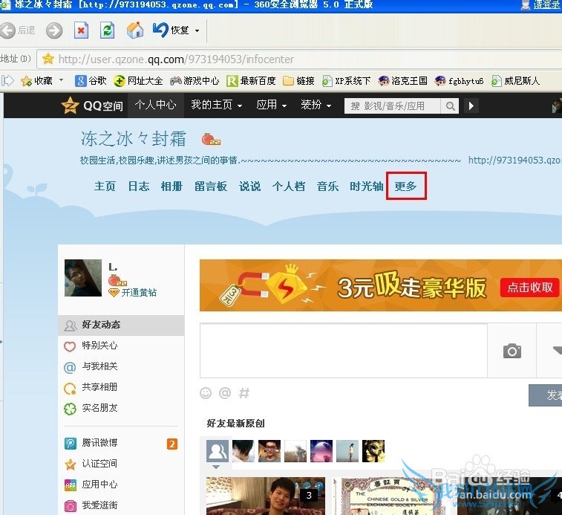
Task: Open the XP系统下 bookmark
Action: [x=346, y=81]
